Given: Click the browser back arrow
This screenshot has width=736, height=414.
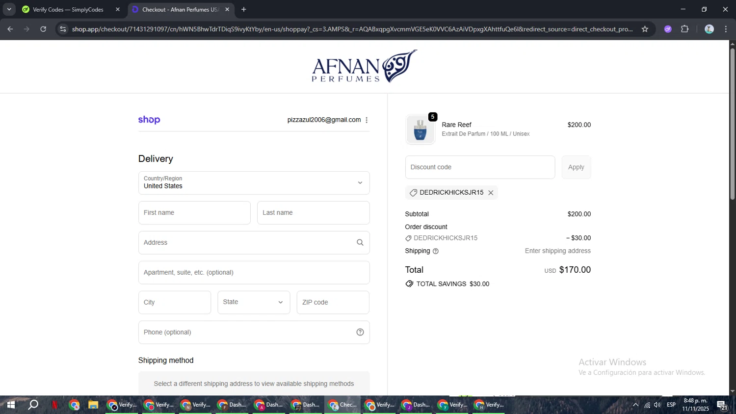Looking at the screenshot, I should coord(10,29).
